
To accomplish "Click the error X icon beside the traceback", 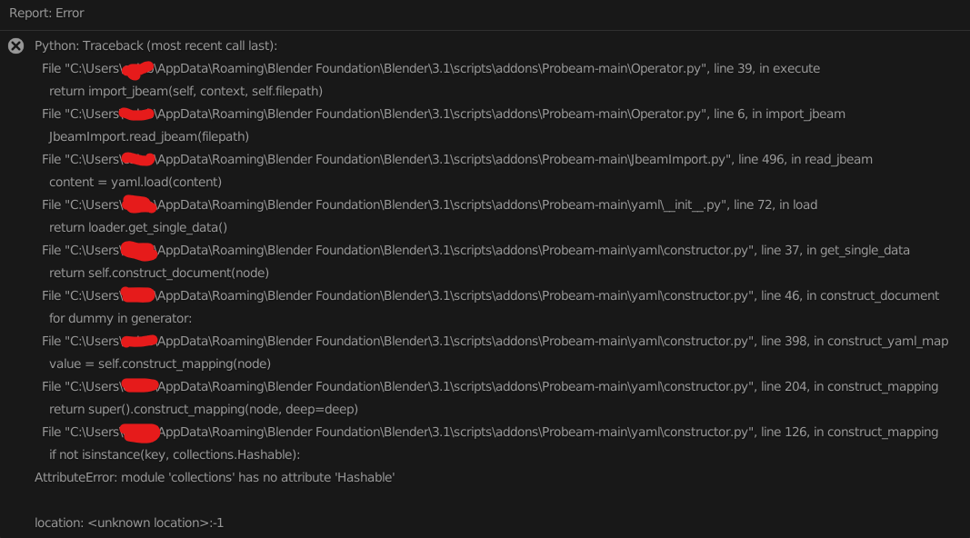I will pyautogui.click(x=15, y=46).
